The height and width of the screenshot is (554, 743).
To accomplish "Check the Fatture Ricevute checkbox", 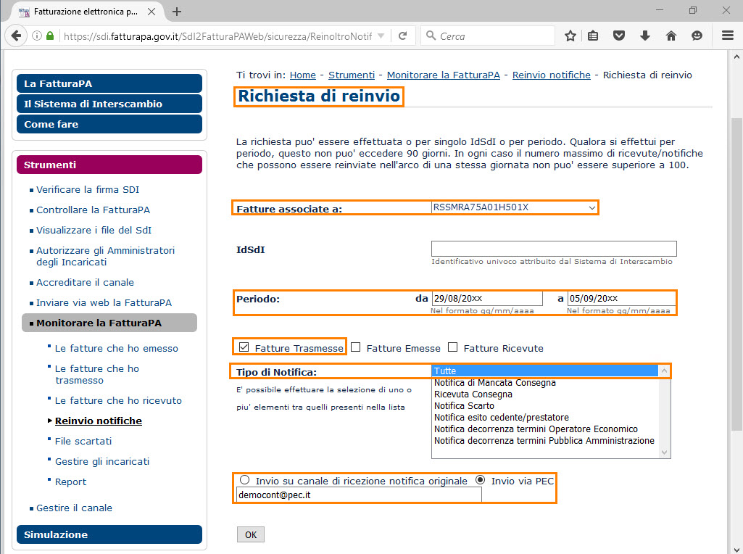I will (453, 347).
